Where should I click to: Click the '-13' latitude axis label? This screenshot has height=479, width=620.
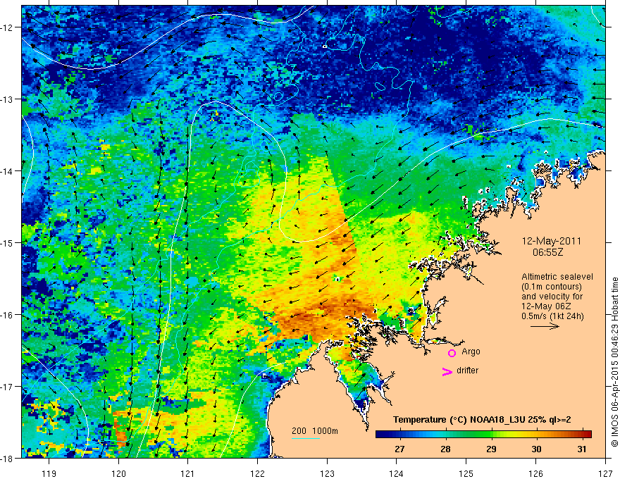[x=8, y=99]
